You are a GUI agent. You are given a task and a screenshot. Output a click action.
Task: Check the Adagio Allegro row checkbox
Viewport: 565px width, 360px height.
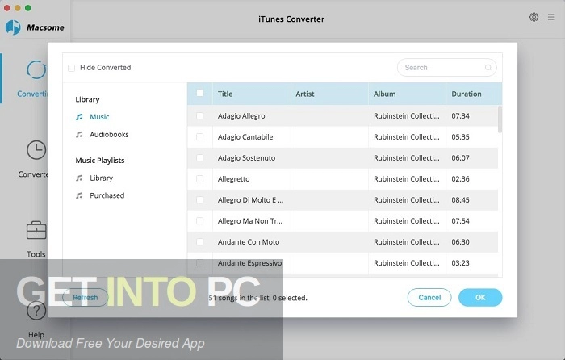199,115
